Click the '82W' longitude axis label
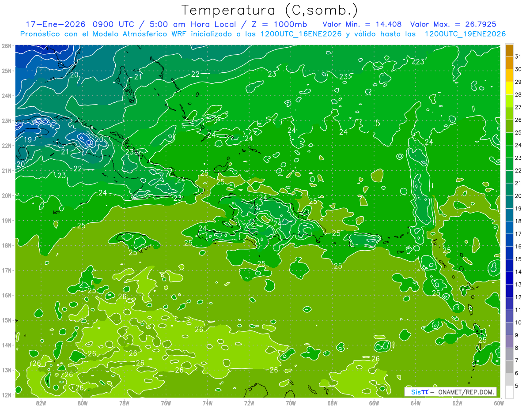530x409 pixels. pos(41,403)
